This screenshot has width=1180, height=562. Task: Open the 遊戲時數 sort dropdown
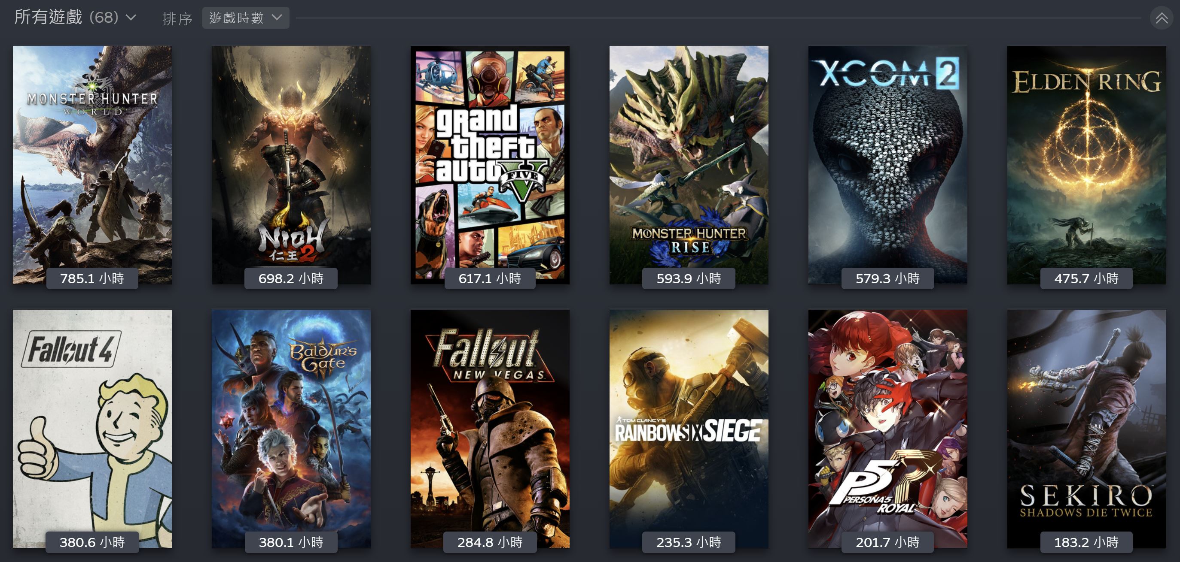click(246, 18)
